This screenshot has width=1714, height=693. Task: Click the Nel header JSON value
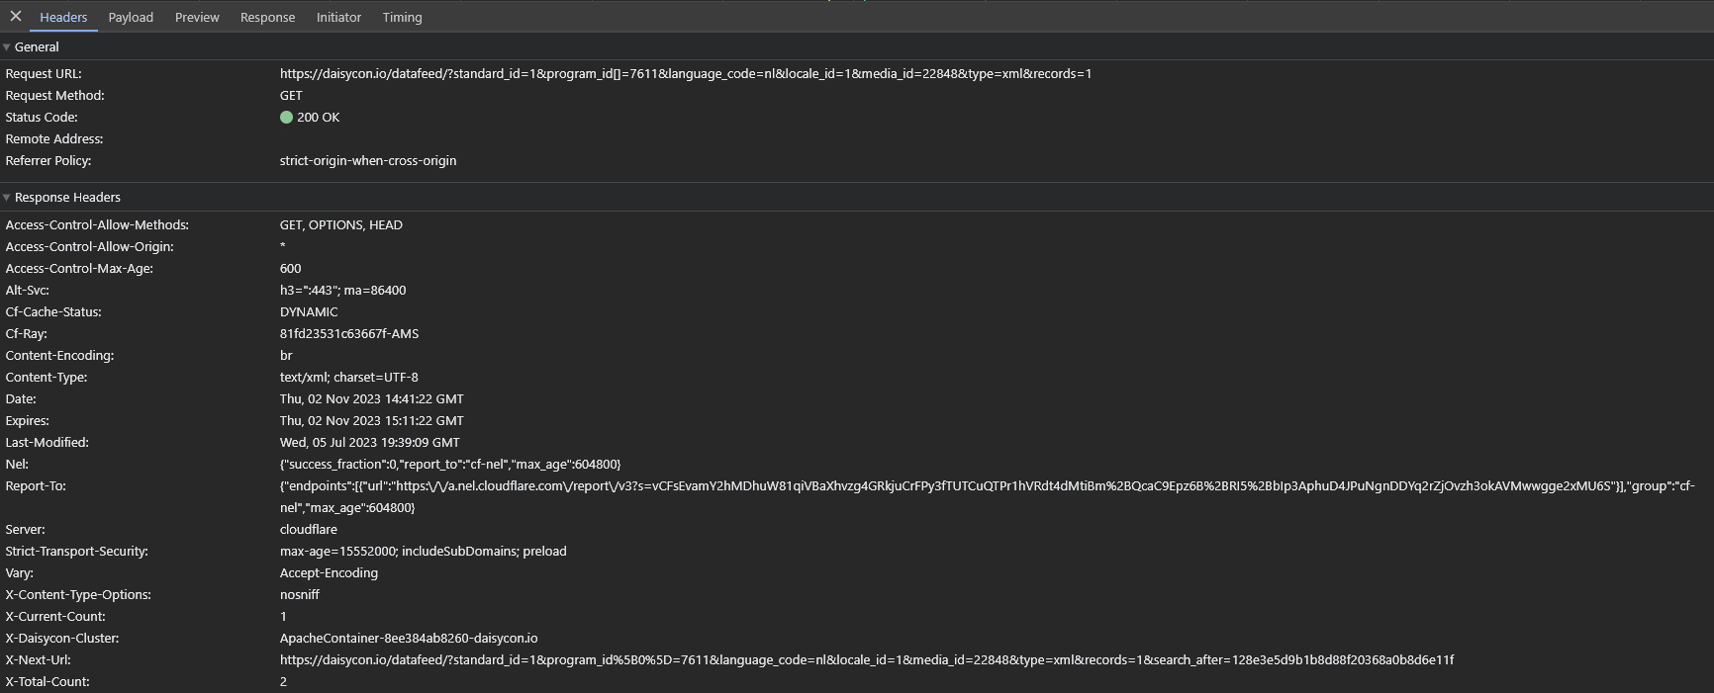coord(449,465)
